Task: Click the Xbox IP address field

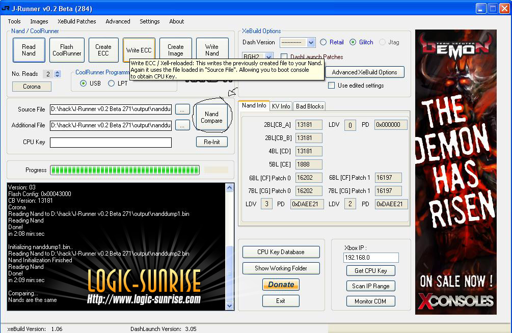Action: [371, 258]
